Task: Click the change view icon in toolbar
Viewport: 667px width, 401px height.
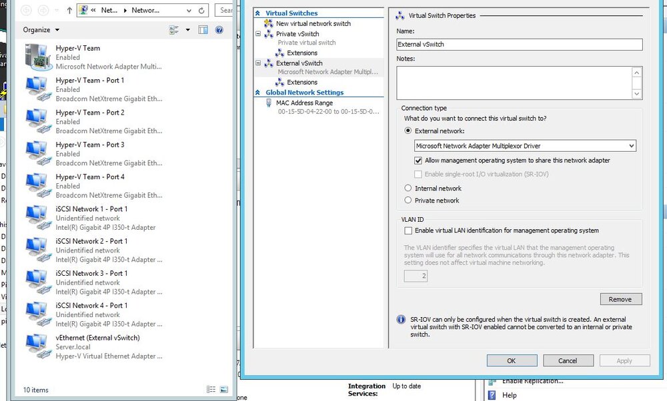Action: [173, 30]
